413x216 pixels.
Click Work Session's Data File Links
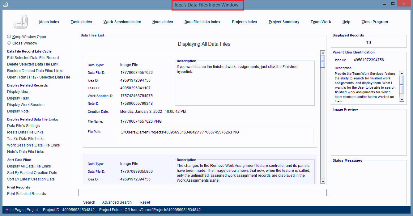[x=33, y=145]
